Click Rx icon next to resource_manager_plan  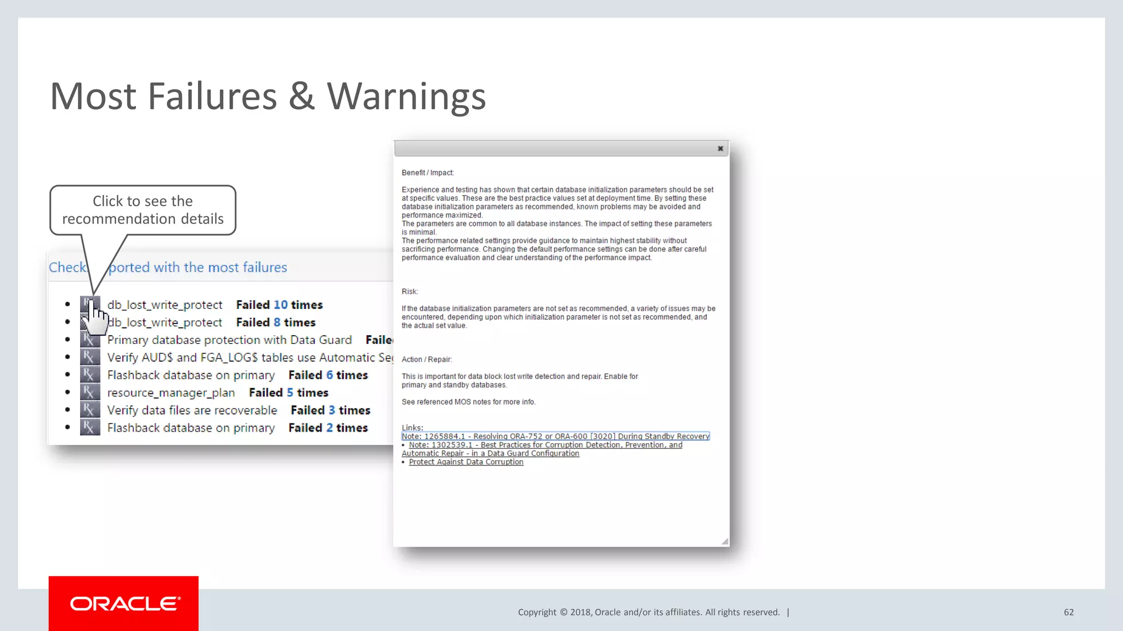coord(90,392)
